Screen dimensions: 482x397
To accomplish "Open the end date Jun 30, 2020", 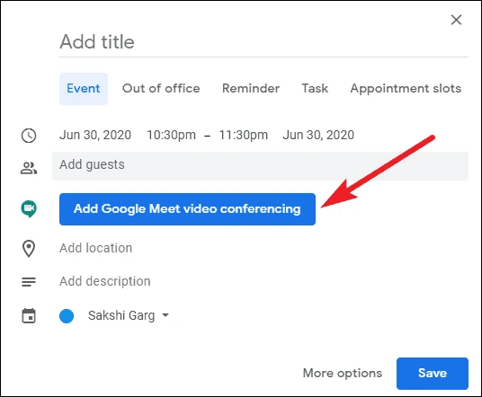I will coord(318,135).
